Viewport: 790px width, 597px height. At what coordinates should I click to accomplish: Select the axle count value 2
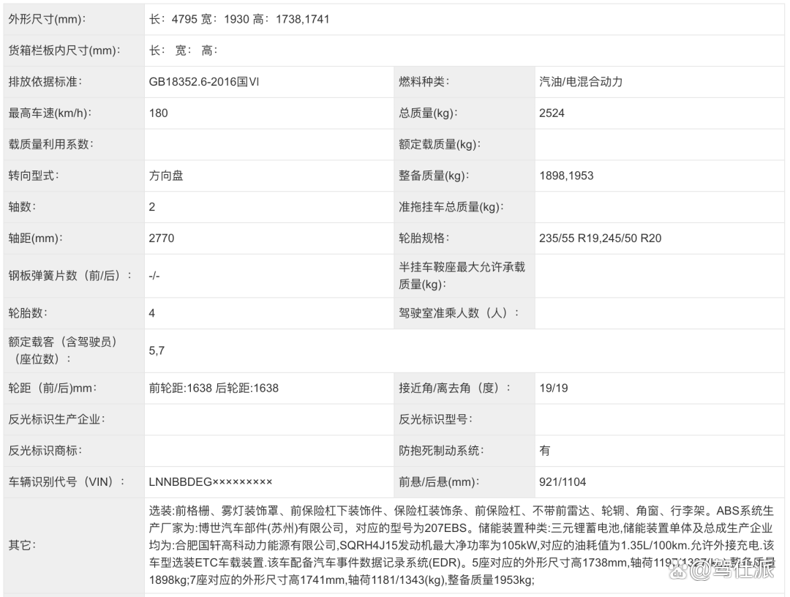point(151,206)
